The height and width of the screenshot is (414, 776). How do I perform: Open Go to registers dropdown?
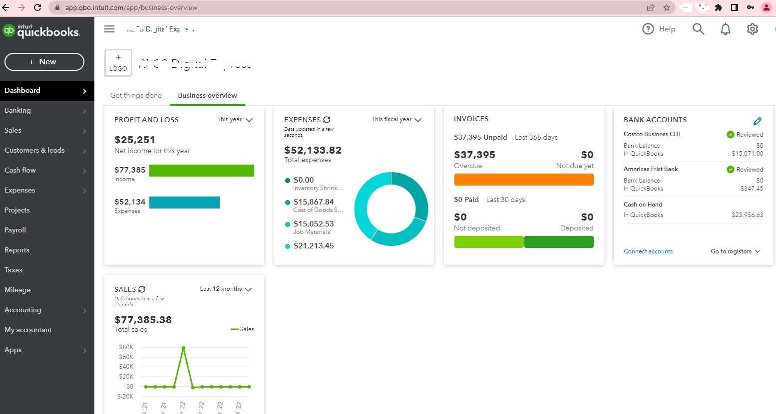click(735, 251)
